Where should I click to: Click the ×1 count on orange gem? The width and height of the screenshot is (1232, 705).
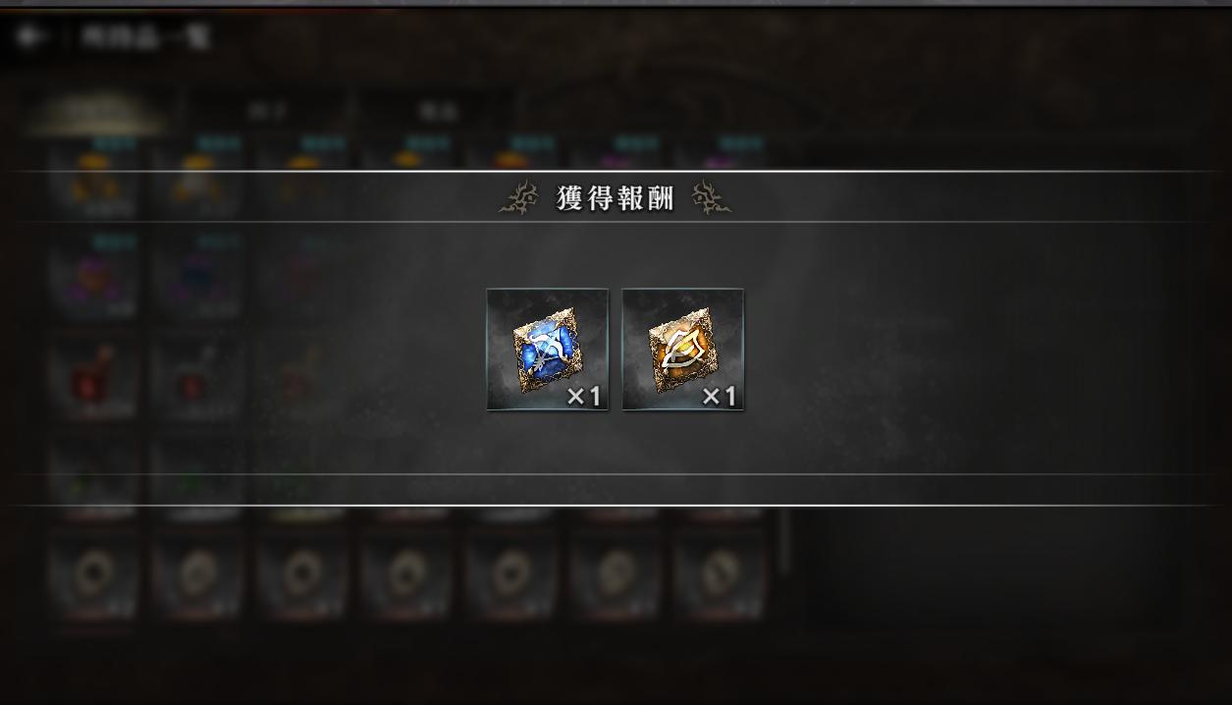coord(719,396)
